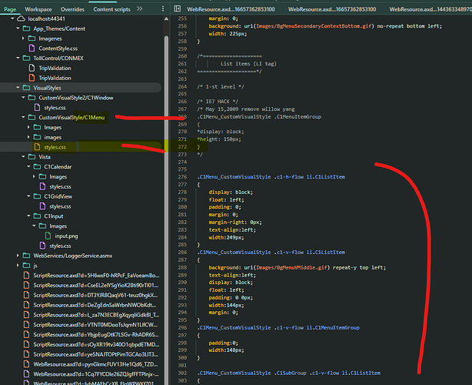This screenshot has width=472, height=385.
Task: Collapse the CustomVisualStyle2/C1Window folder
Action: pos(23,97)
